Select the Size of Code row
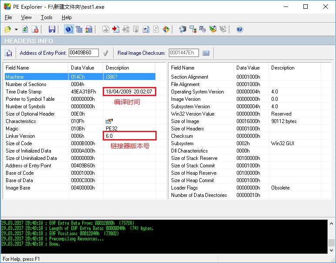Viewport: 336px width, 263px height. click(80, 143)
